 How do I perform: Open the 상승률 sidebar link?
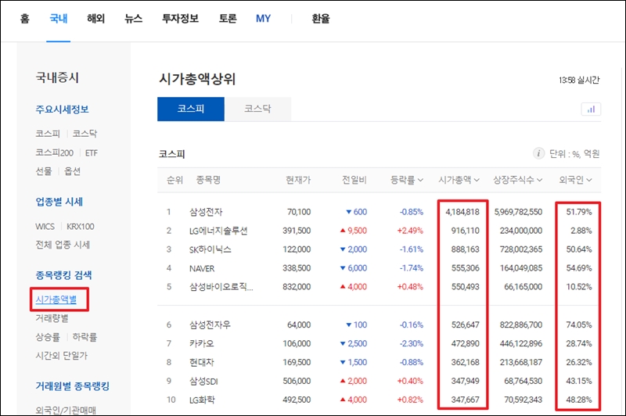[48, 337]
